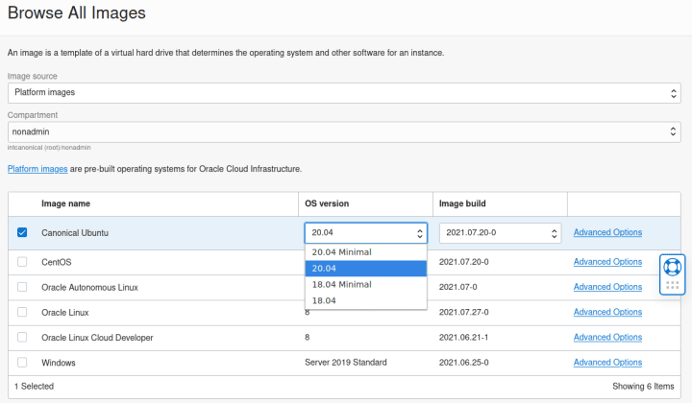Enable the Oracle Linux Cloud Developer checkbox
692x403 pixels.
pyautogui.click(x=23, y=338)
